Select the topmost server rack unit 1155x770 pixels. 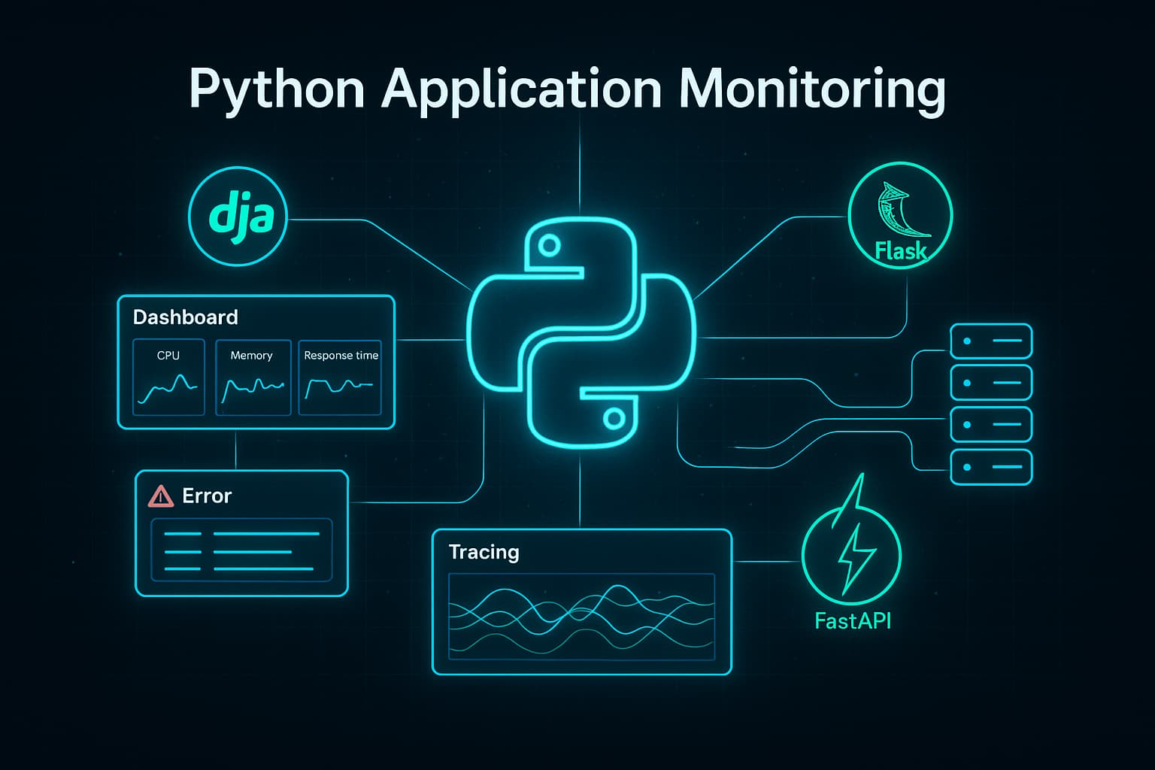[x=991, y=341]
